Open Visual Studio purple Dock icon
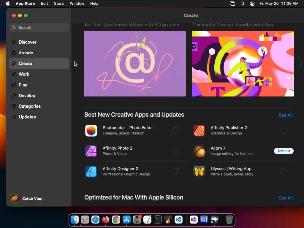304x228 pixels. (194, 219)
